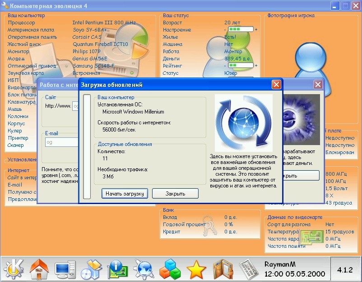Click the 43 градуса temperature value
This screenshot has height=282, width=362.
pyautogui.click(x=339, y=203)
